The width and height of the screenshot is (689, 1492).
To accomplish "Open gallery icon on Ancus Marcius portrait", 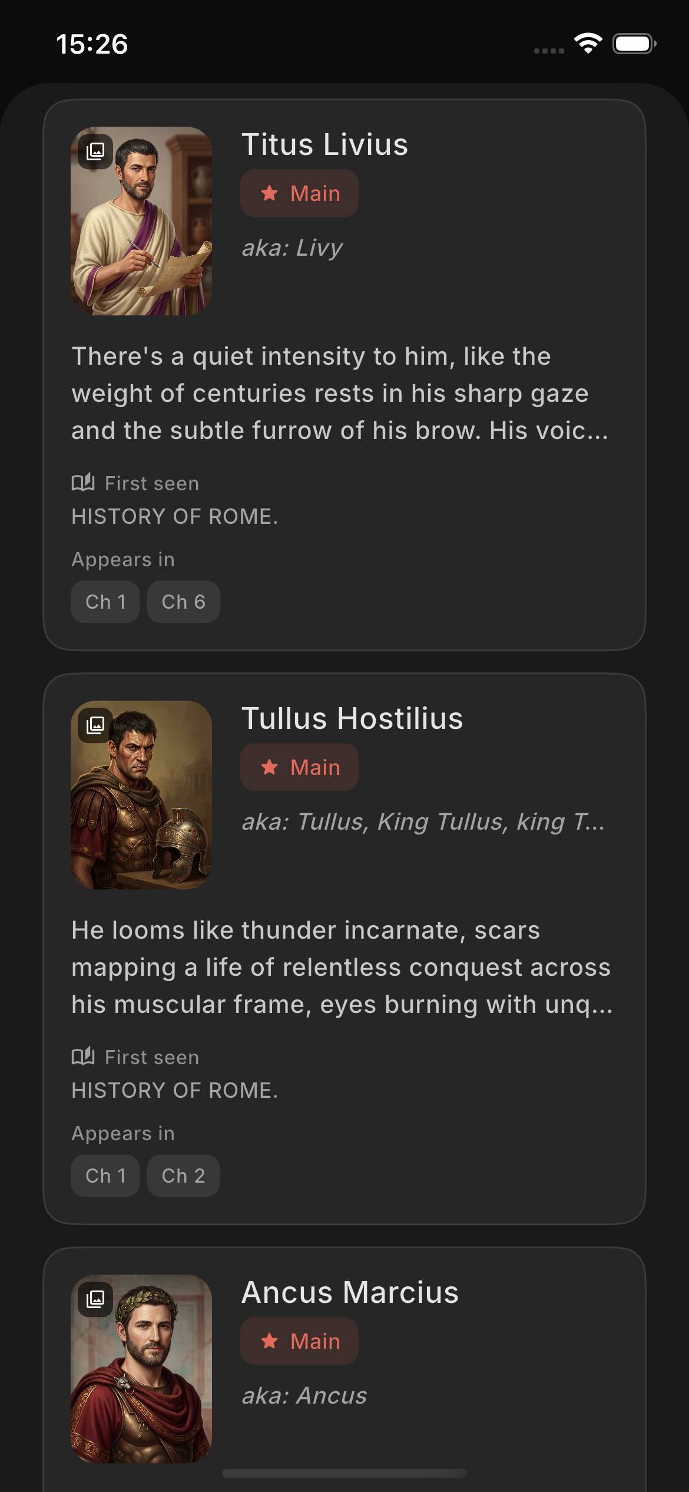I will pos(95,1299).
